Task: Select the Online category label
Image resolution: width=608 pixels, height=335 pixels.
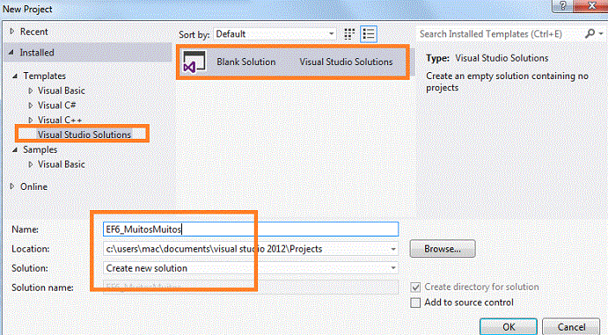Action: click(33, 186)
